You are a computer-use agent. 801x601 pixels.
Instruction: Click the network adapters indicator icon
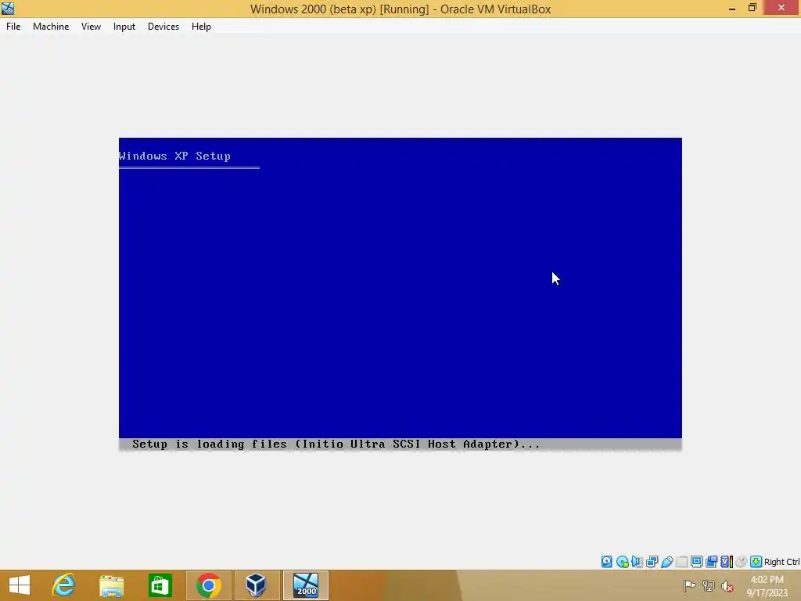pos(652,562)
